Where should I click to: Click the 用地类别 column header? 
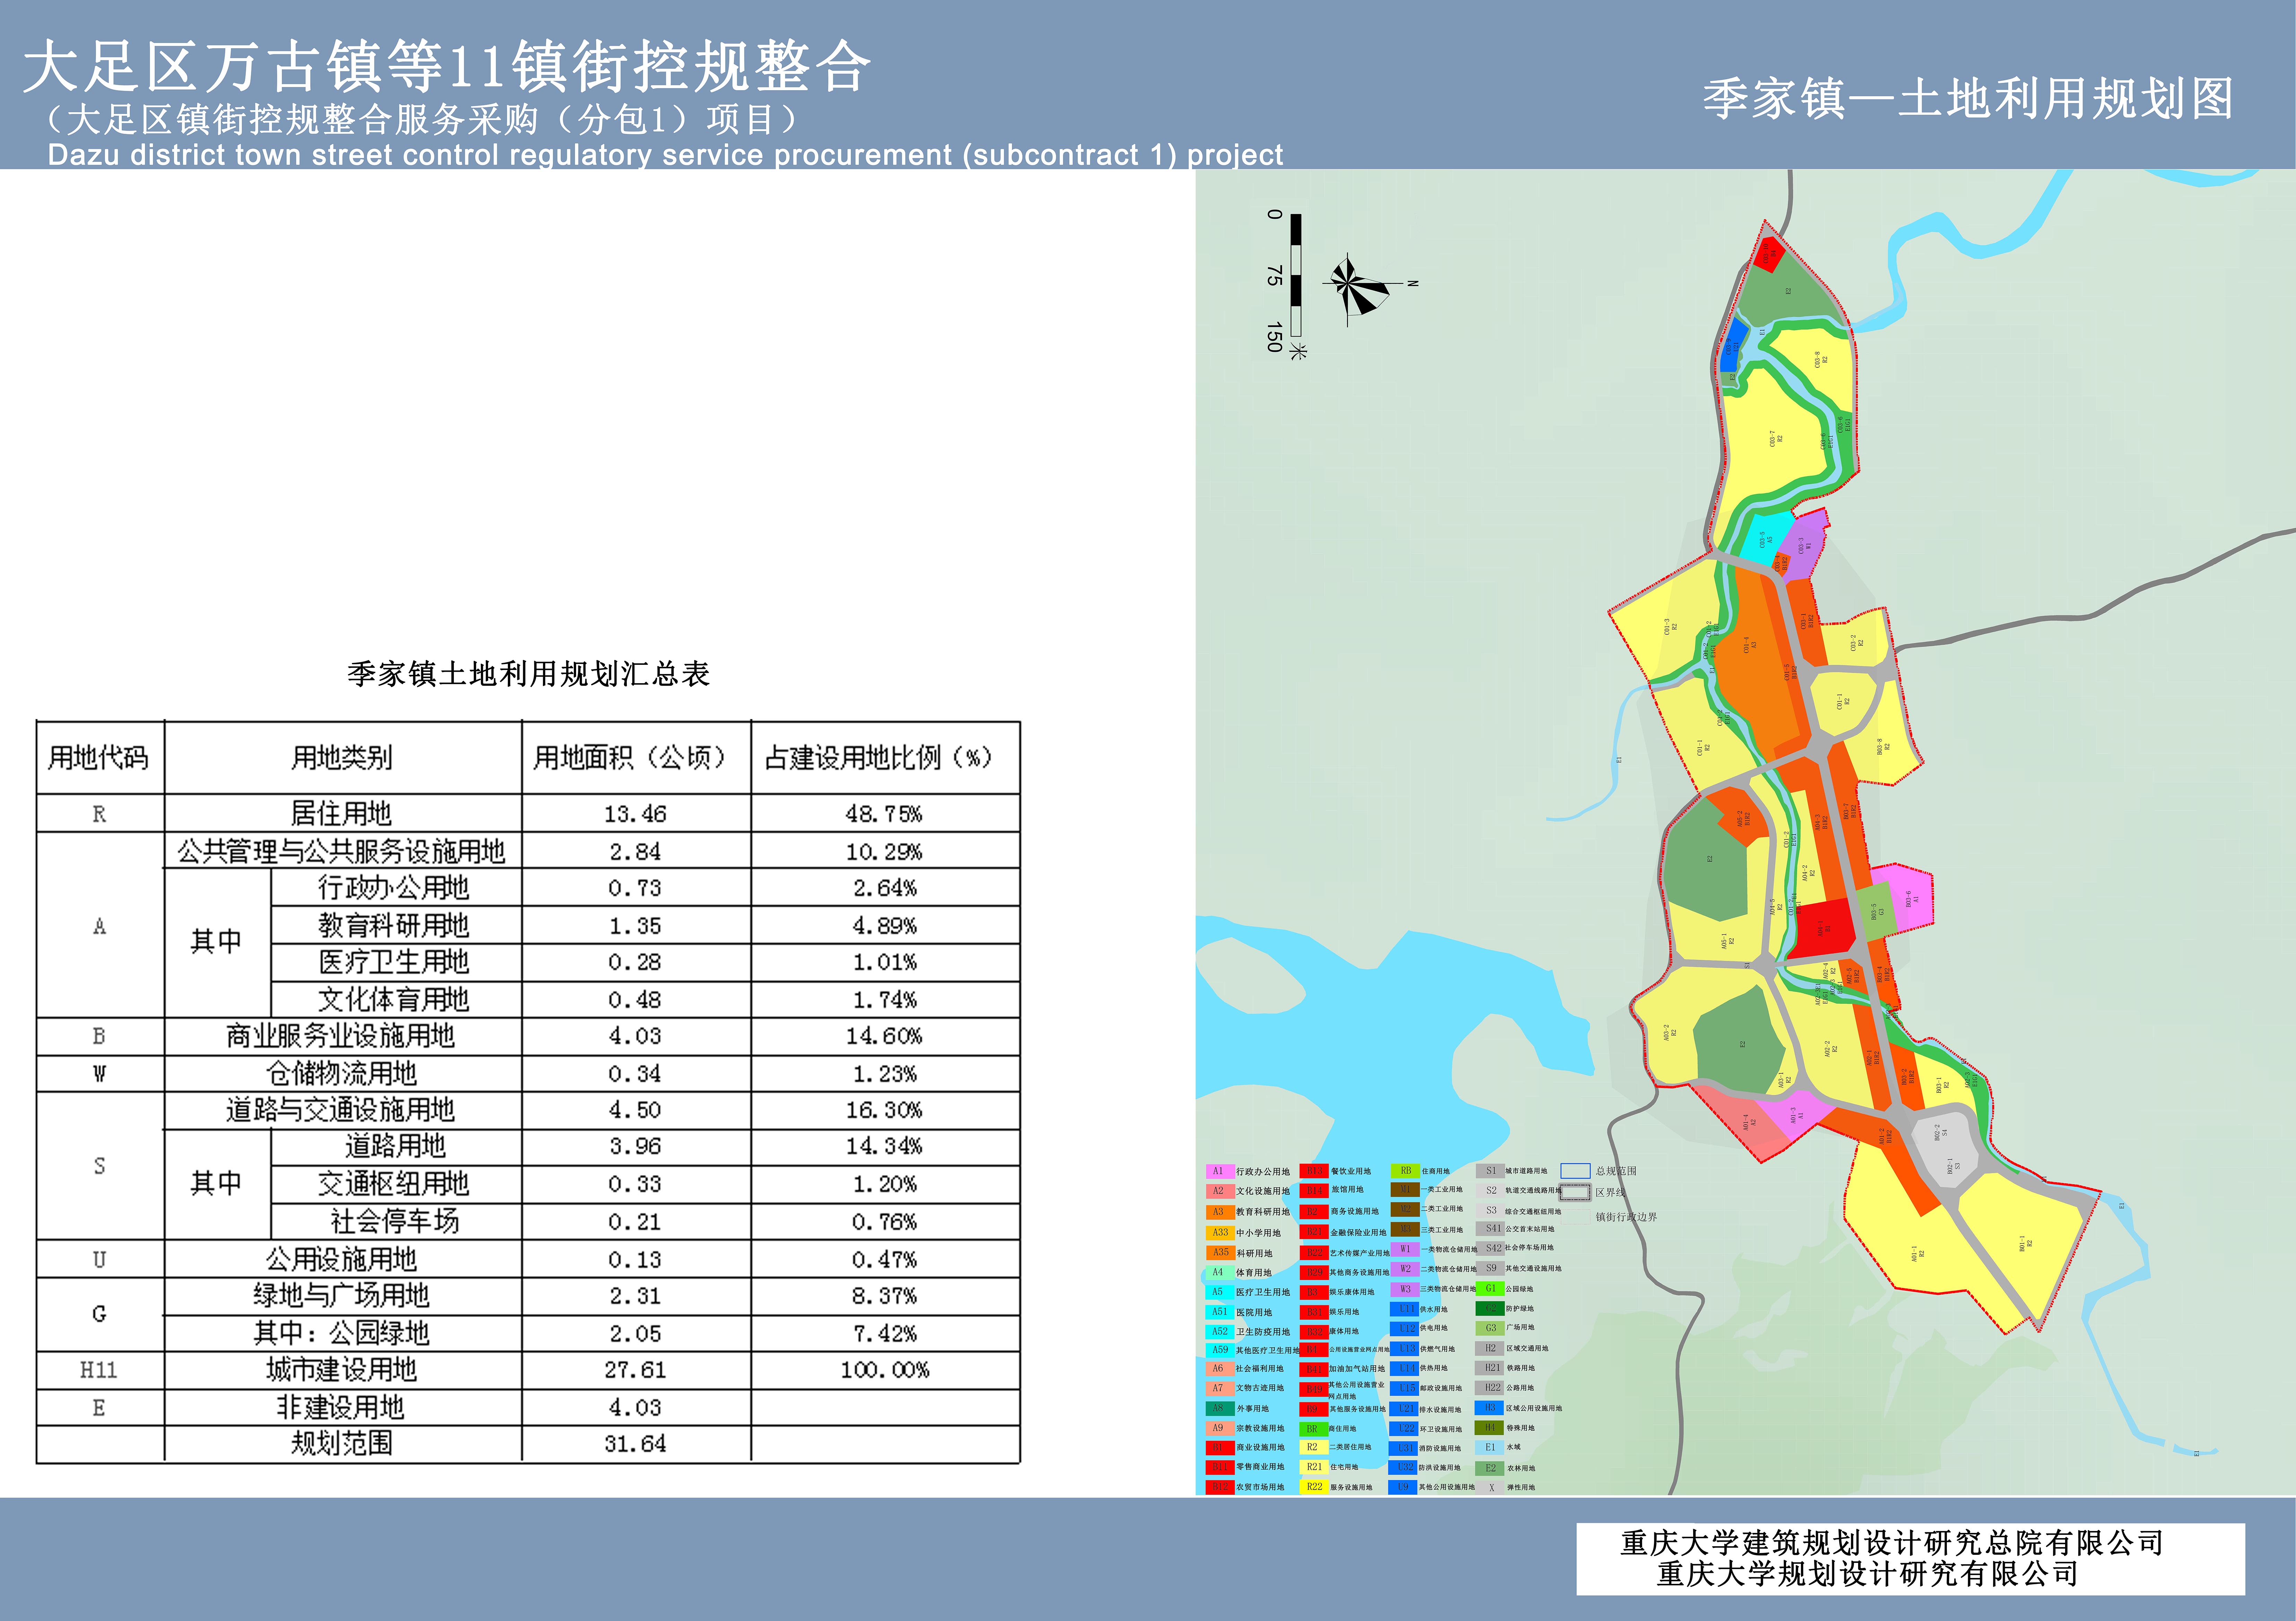tap(342, 758)
